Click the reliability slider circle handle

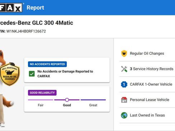[x=67, y=100]
